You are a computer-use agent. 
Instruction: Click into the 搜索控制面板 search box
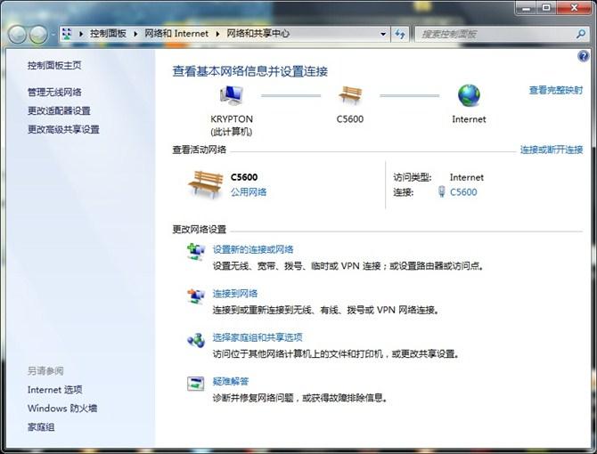click(493, 34)
